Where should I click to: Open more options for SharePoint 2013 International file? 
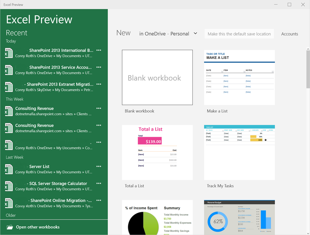coord(99,50)
